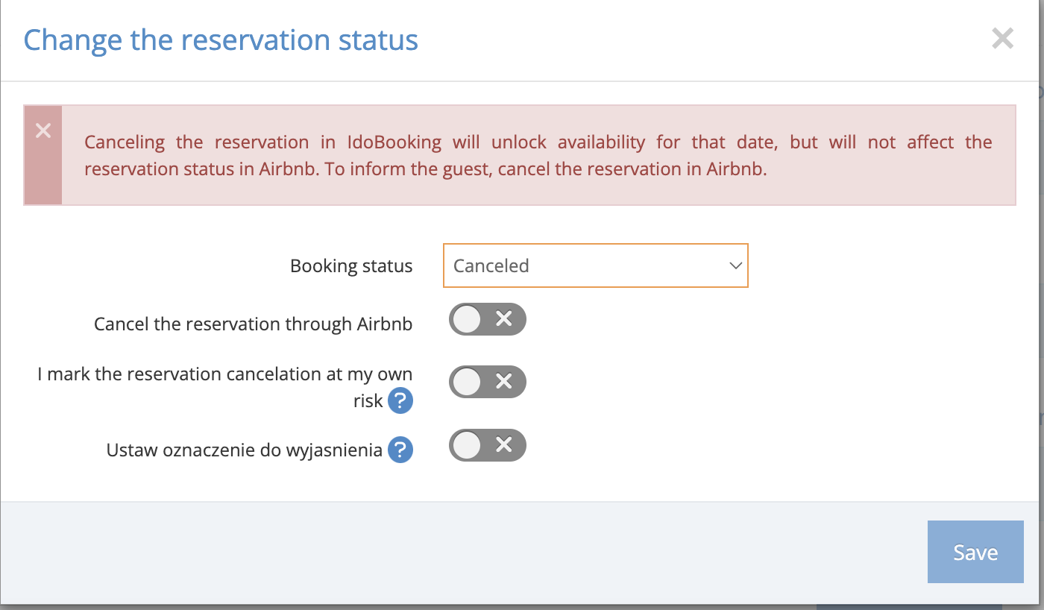This screenshot has height=610, width=1044.
Task: Open the help icon beside Ustaw oznaczenie do wyjasnienia
Action: coord(400,450)
